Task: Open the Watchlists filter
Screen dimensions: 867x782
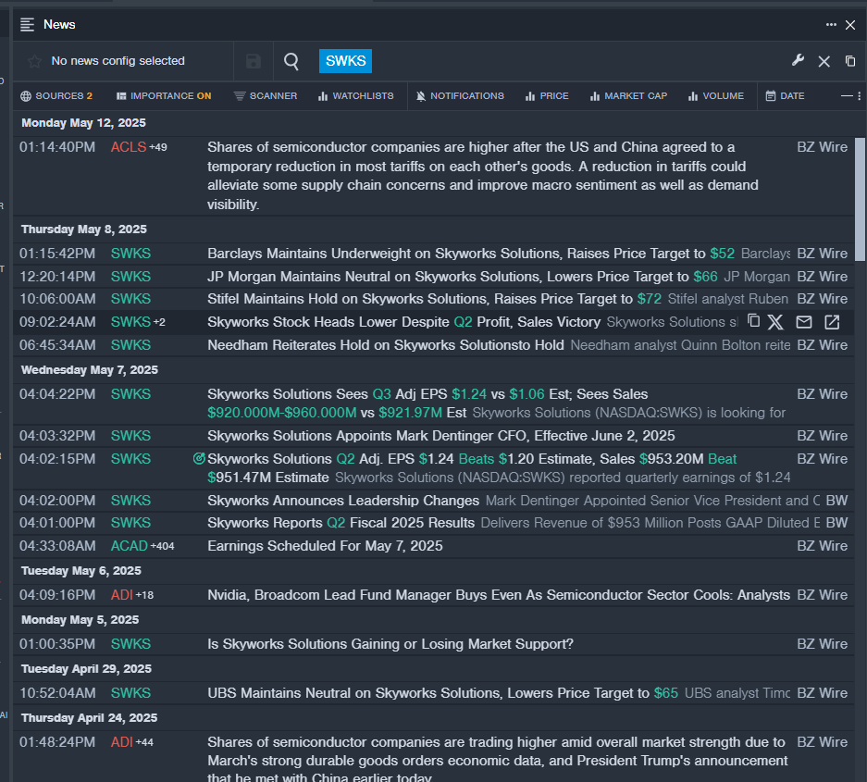Action: pyautogui.click(x=356, y=95)
